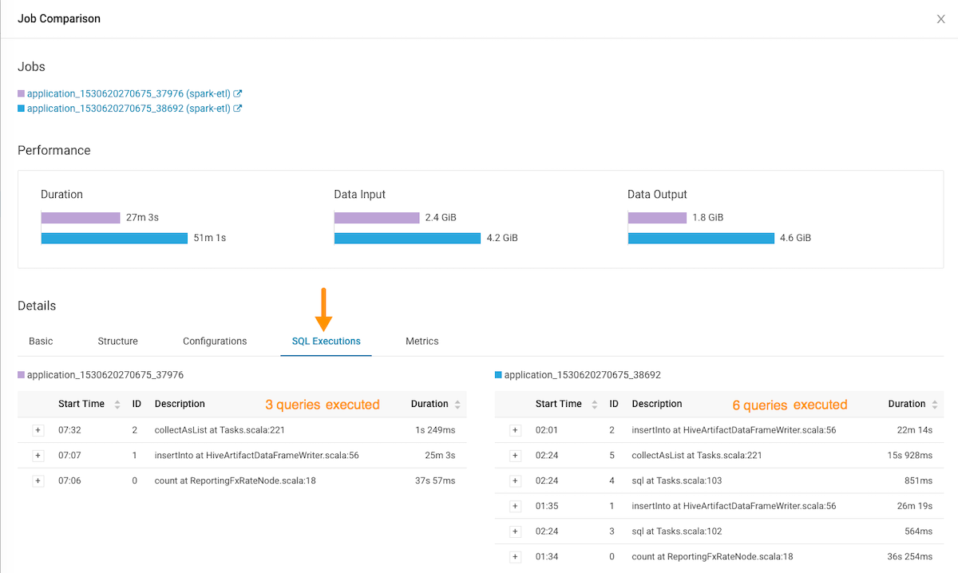Switch to the Structure tab
The image size is (958, 573).
coord(117,342)
